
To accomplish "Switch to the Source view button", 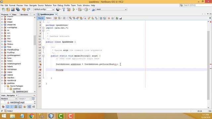I will tap(41, 18).
